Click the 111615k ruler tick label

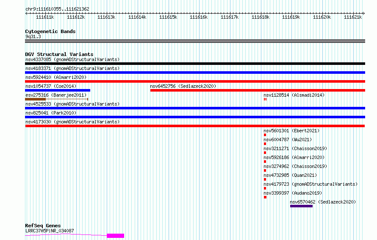pyautogui.click(x=168, y=17)
